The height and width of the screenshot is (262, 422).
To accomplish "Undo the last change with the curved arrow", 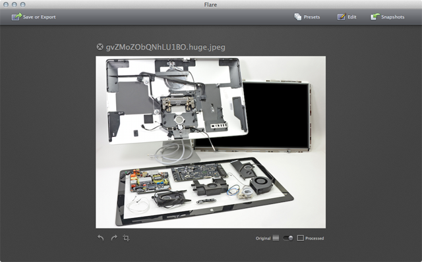I will point(100,238).
